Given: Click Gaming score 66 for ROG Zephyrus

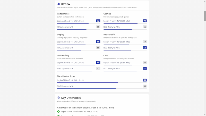Looking at the screenshot, I should (x=144, y=27).
